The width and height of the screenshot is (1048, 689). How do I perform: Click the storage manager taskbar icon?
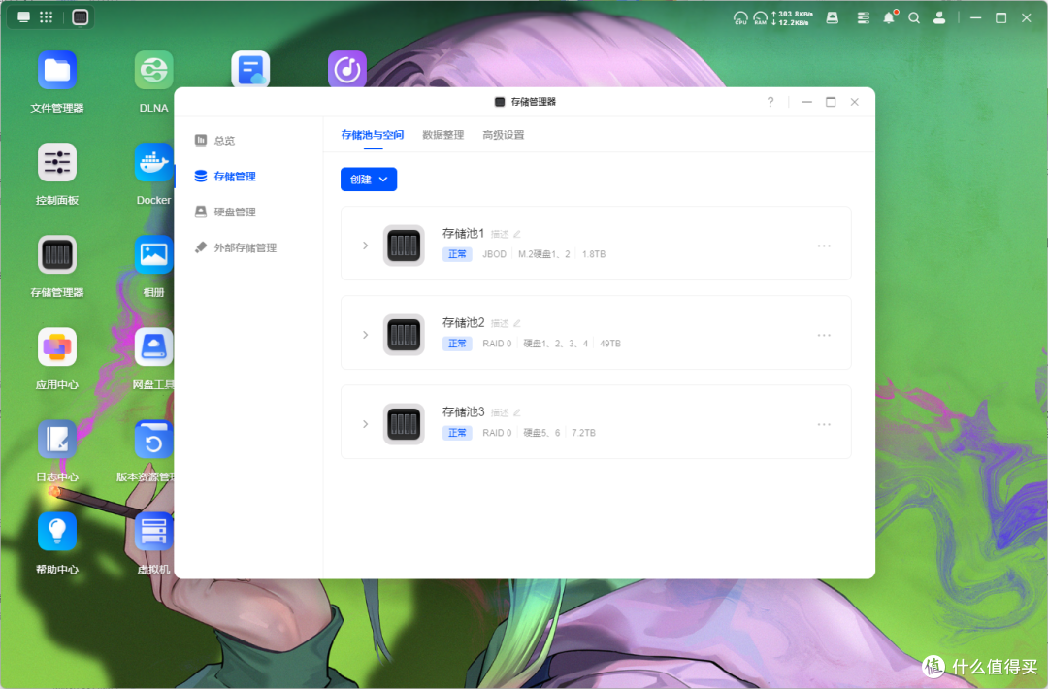[81, 17]
